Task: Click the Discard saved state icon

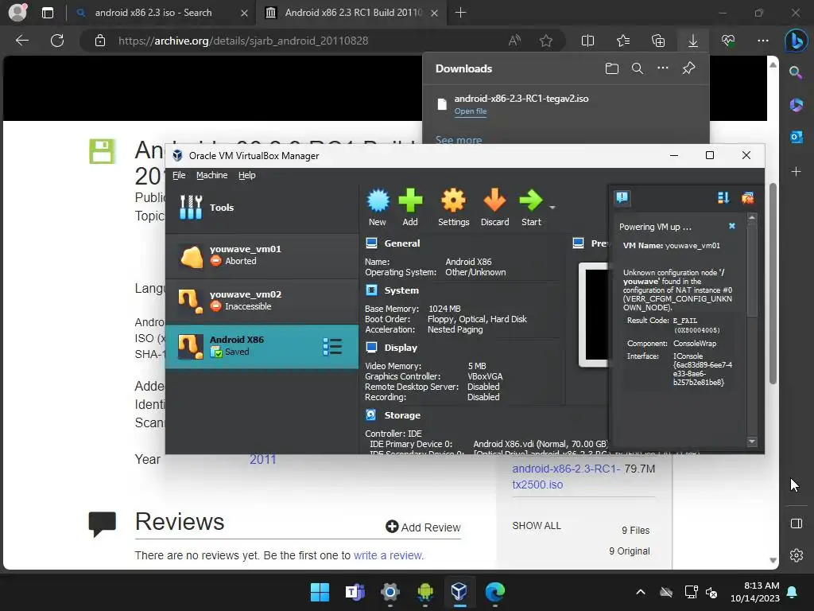Action: 494,207
